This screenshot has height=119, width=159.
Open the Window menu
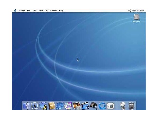coord(53,11)
